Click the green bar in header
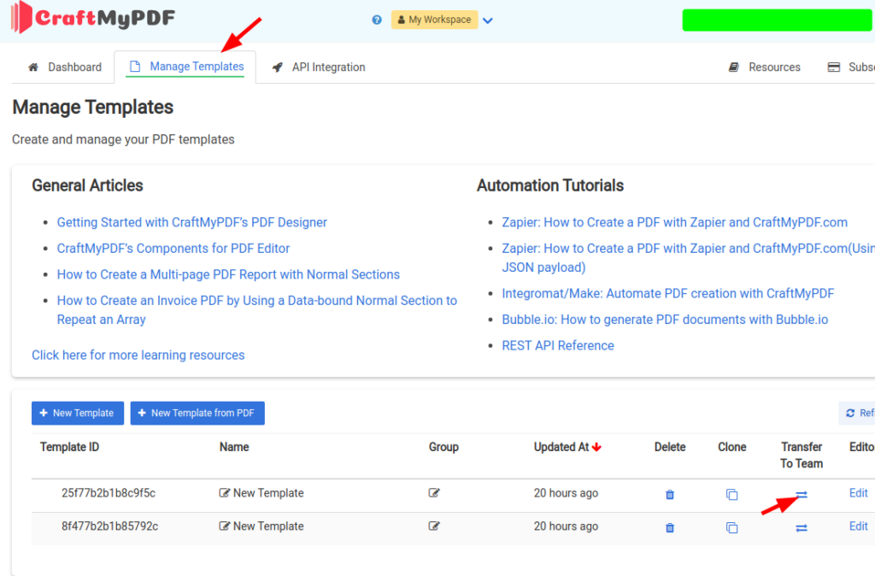This screenshot has width=875, height=576. click(777, 21)
